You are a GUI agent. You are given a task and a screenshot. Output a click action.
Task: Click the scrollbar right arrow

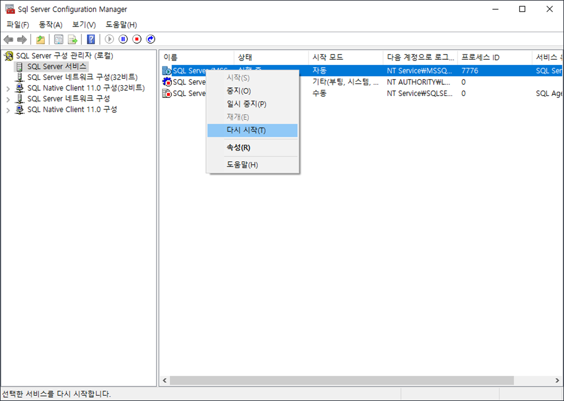pos(557,380)
